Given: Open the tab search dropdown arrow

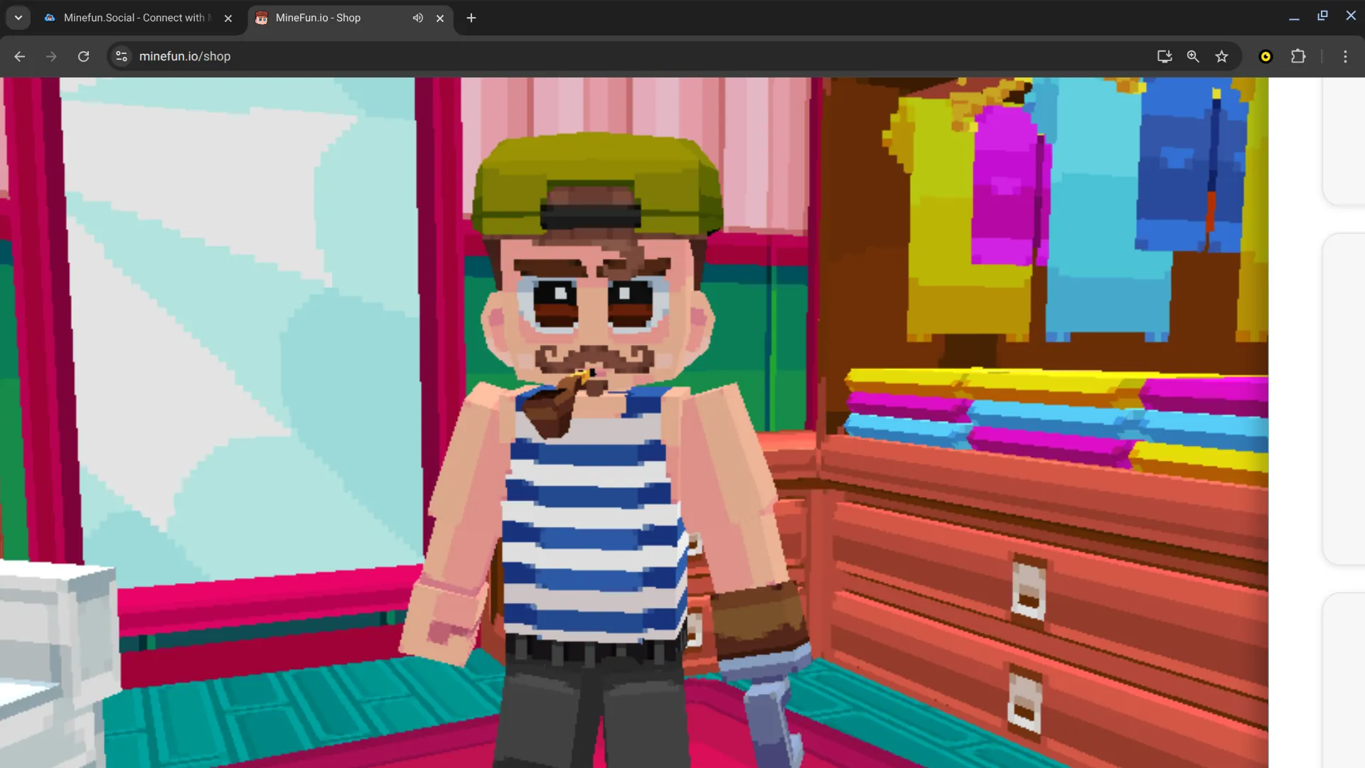Looking at the screenshot, I should pyautogui.click(x=18, y=18).
